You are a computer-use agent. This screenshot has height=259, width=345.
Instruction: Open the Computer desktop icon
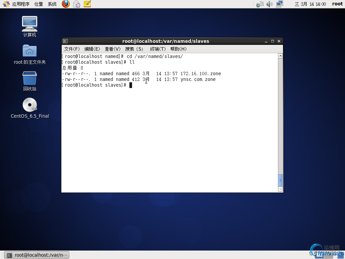tap(30, 26)
